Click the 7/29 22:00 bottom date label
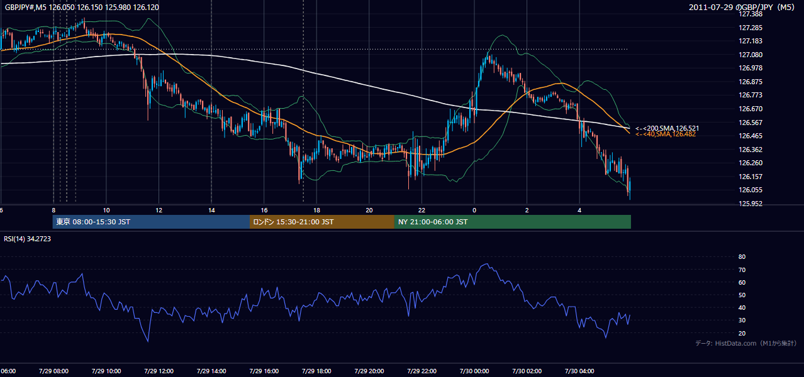 [x=422, y=371]
